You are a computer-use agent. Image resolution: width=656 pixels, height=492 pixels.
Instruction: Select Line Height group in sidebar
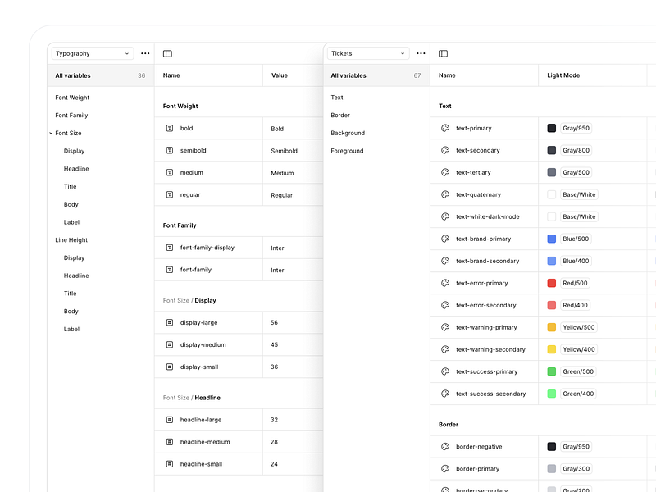[x=71, y=240]
